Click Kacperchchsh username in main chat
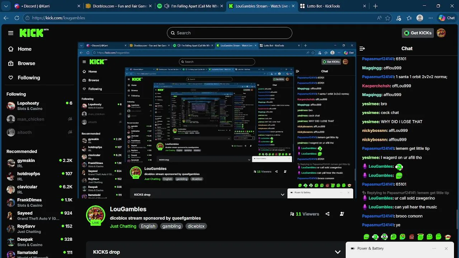 [x=376, y=86]
